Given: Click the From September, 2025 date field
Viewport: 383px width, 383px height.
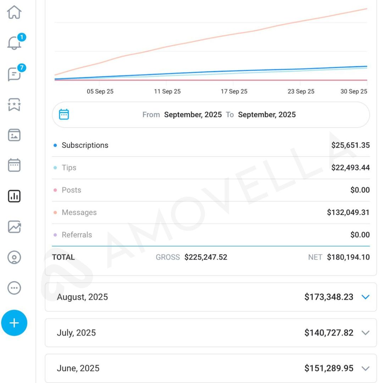Looking at the screenshot, I should [x=193, y=115].
